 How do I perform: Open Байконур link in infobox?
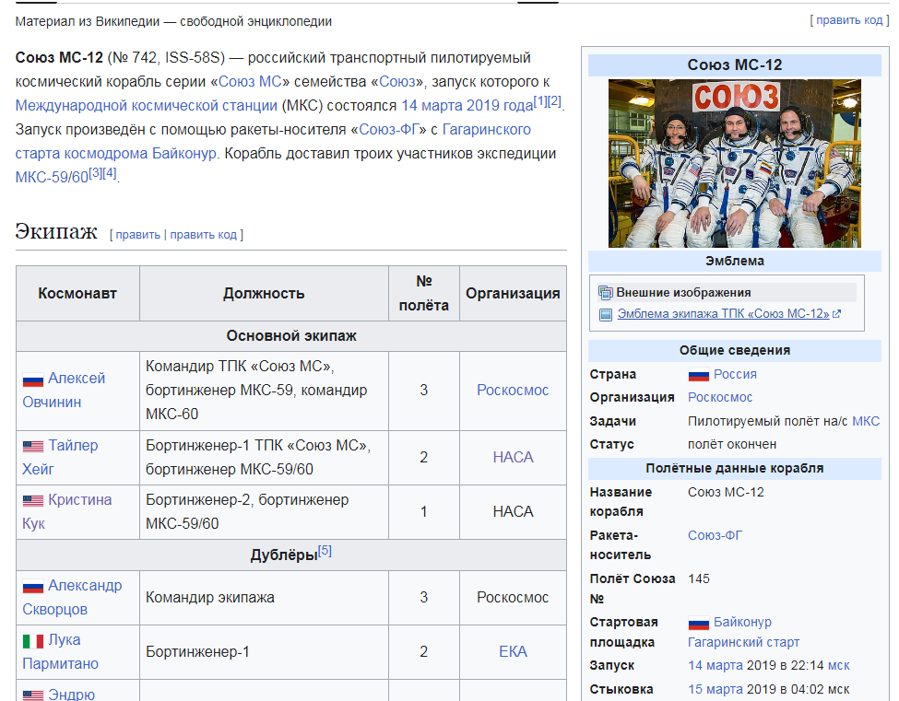pyautogui.click(x=742, y=622)
